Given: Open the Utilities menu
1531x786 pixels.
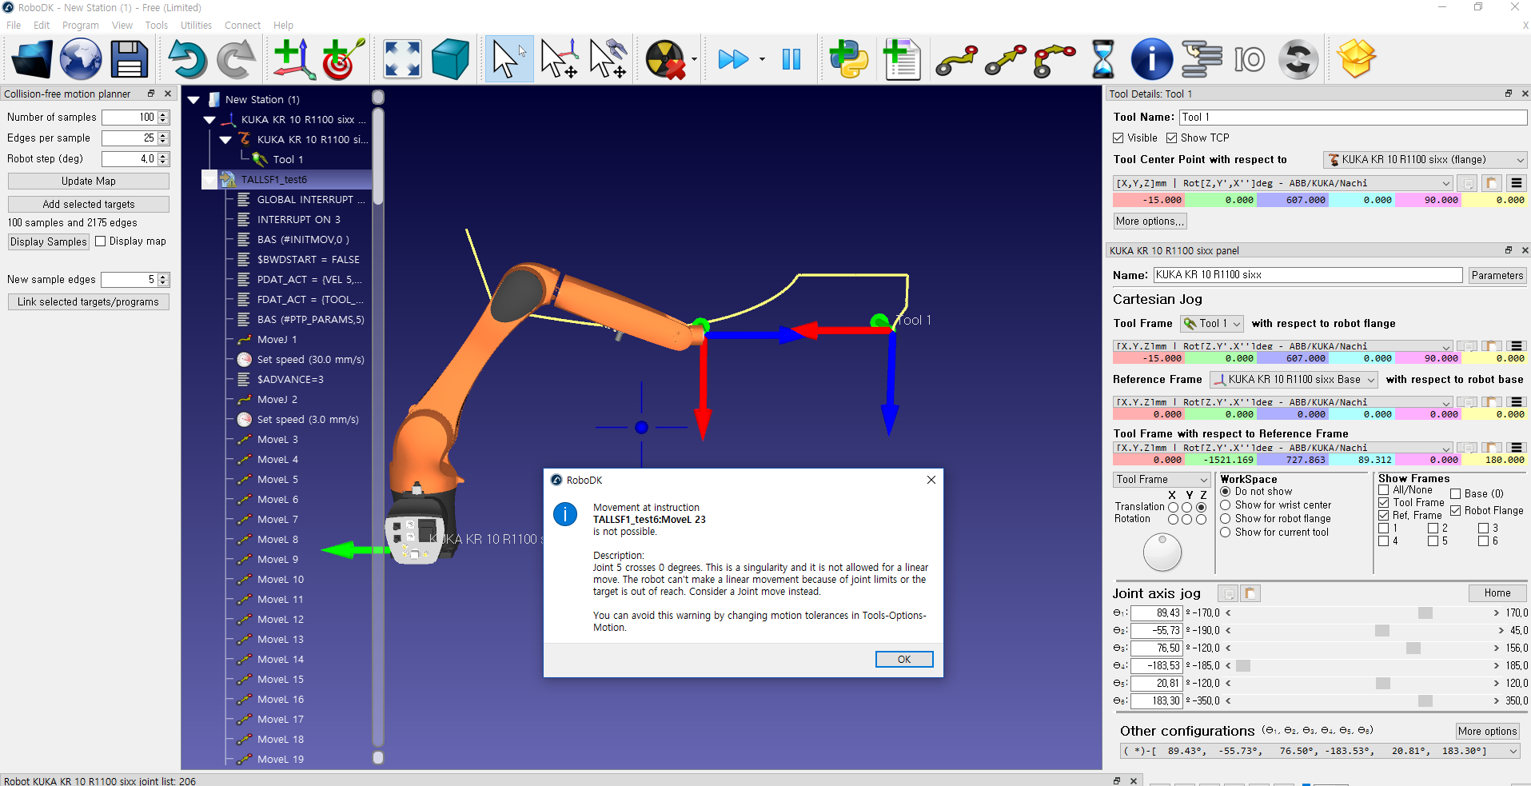Looking at the screenshot, I should (x=196, y=26).
